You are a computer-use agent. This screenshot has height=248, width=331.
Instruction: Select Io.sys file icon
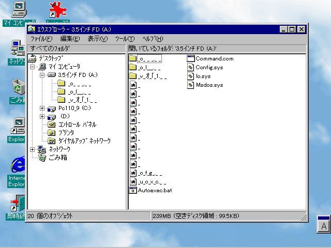[x=190, y=76]
